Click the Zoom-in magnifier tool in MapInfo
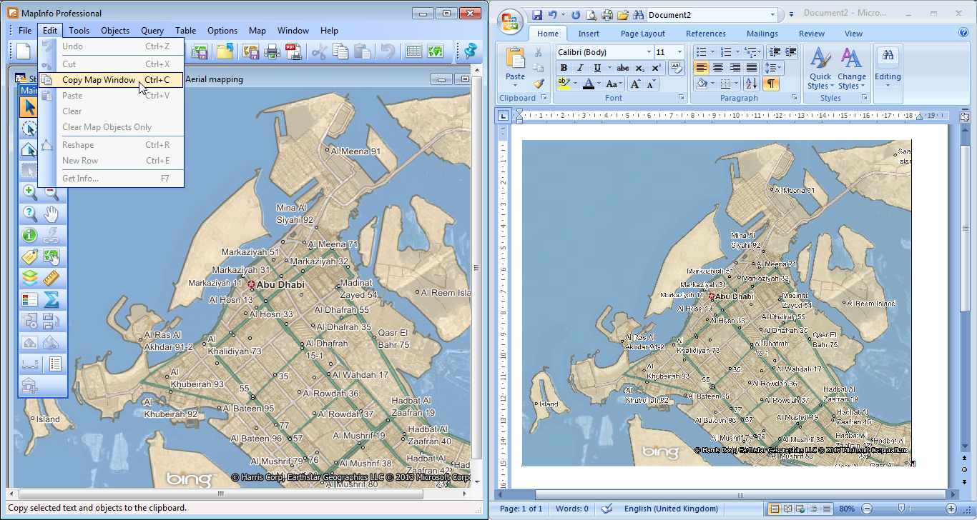The width and height of the screenshot is (977, 520). click(29, 191)
